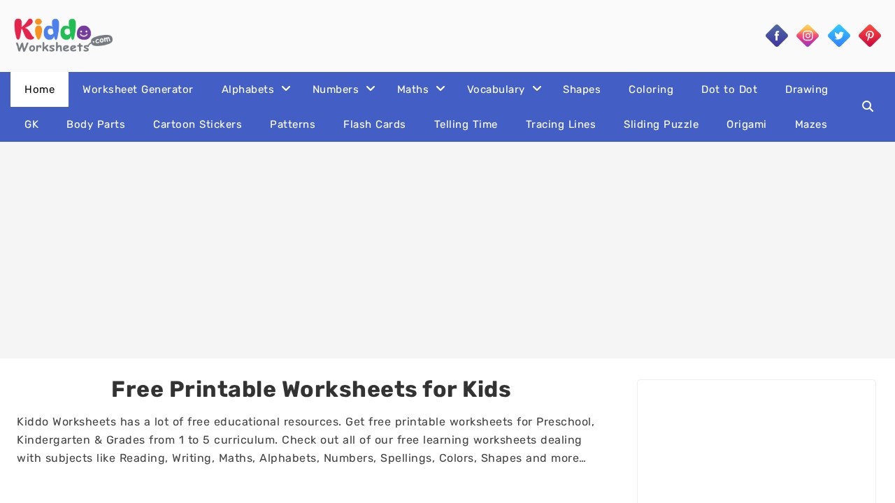Visit the Sliding Puzzle page
The image size is (895, 503).
661,124
